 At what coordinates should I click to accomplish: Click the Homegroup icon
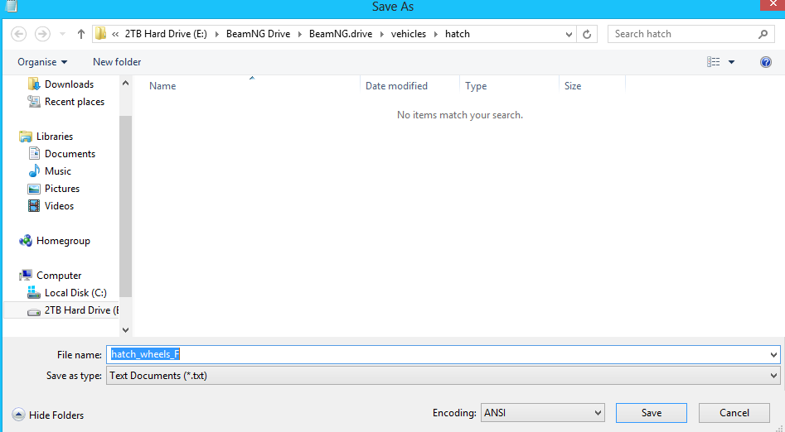(26, 241)
